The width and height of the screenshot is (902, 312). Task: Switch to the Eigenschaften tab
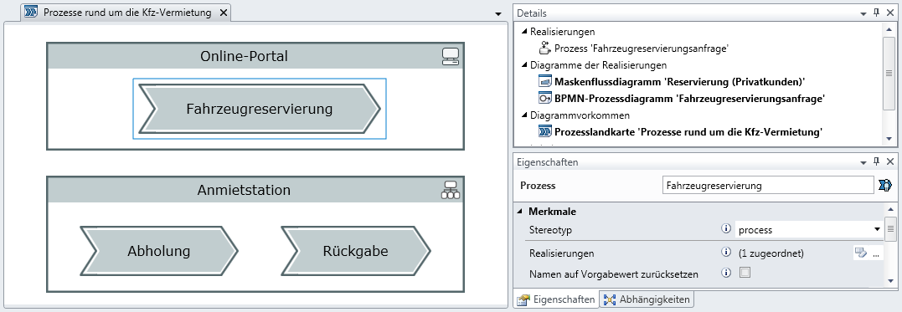click(x=556, y=299)
